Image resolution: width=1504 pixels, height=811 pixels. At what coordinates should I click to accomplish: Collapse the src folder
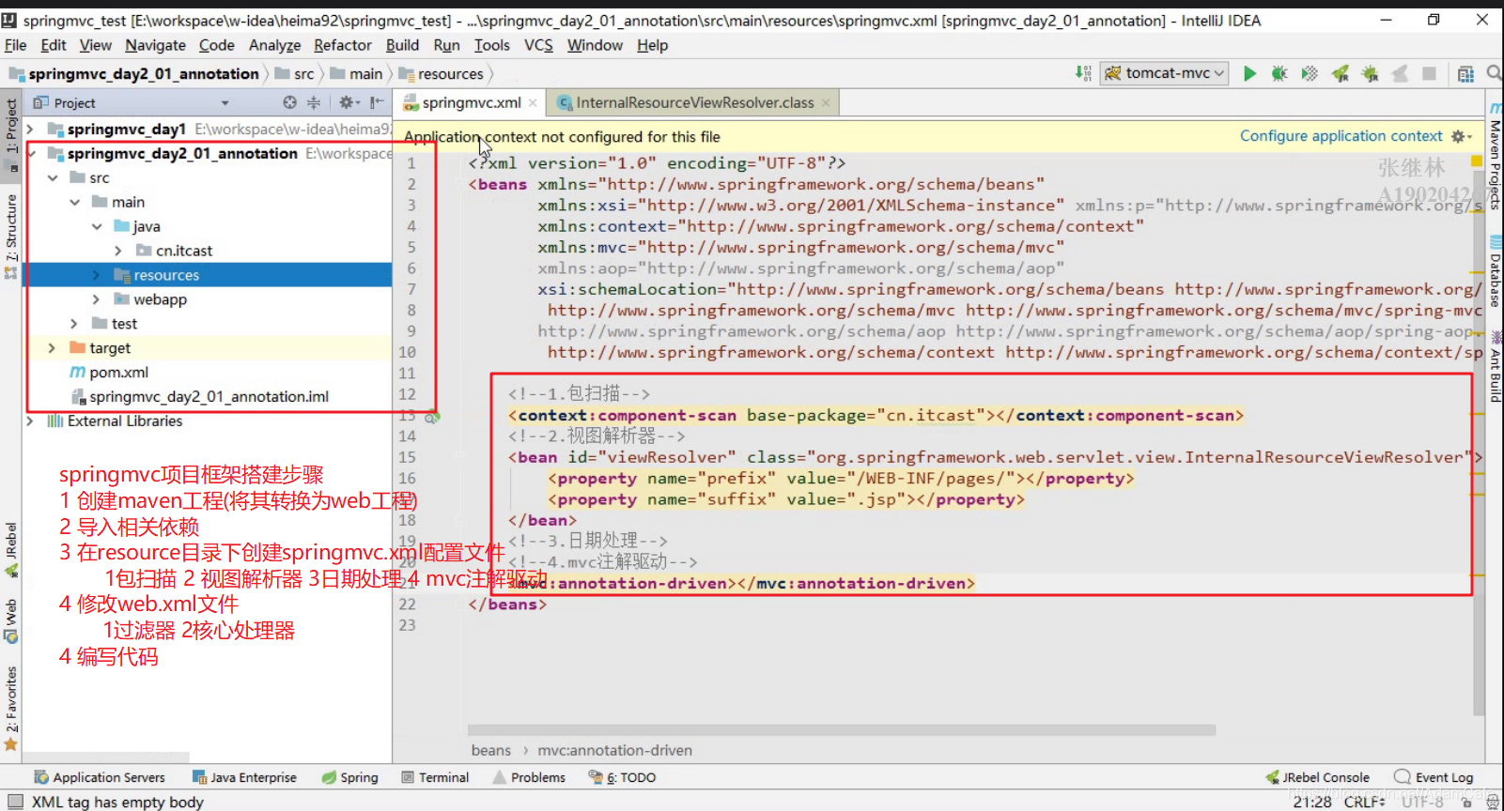tap(53, 177)
